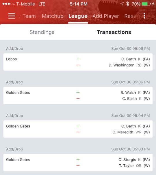156x175 pixels.
Task: Tap the Bluetooth status icon
Action: coord(128,4)
